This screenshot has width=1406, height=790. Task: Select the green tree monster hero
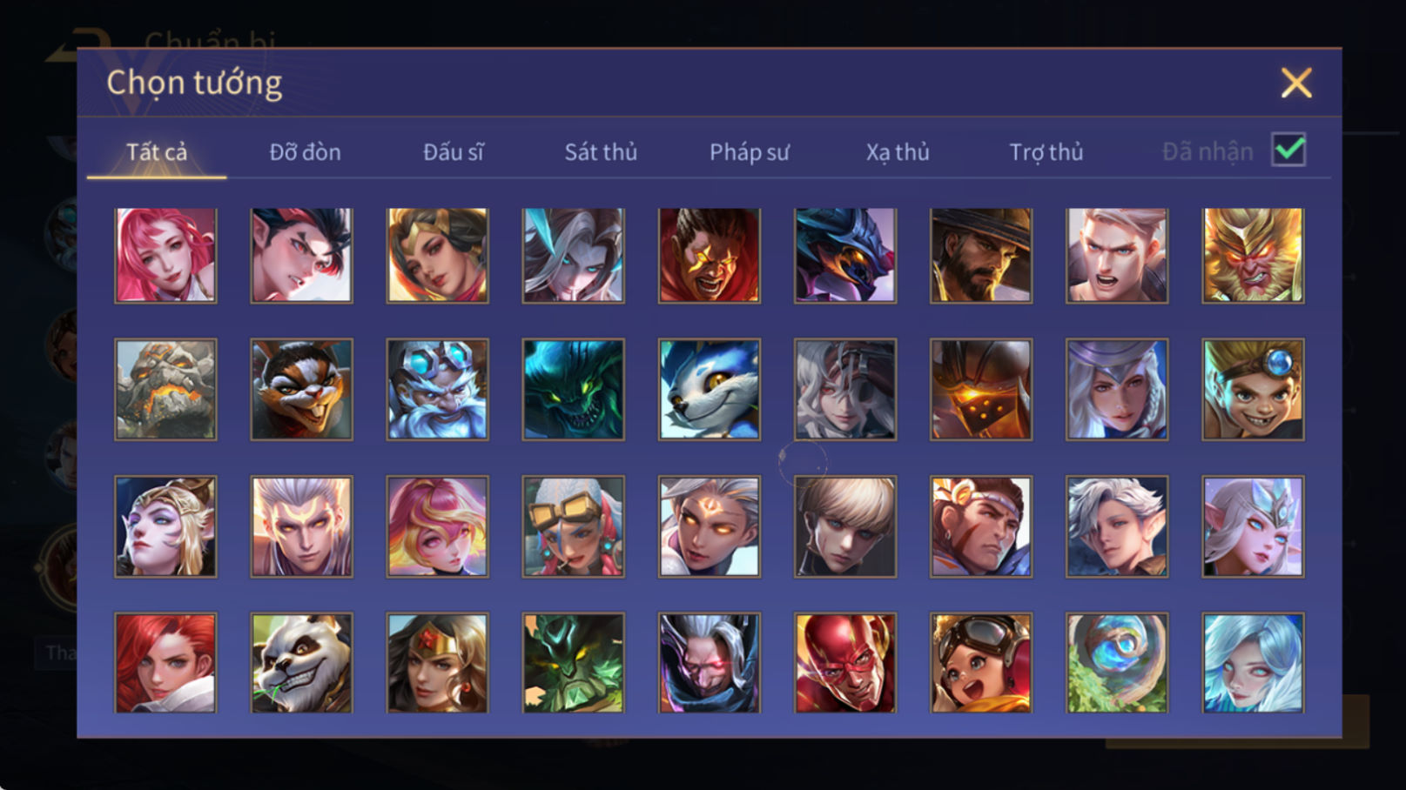point(573,663)
